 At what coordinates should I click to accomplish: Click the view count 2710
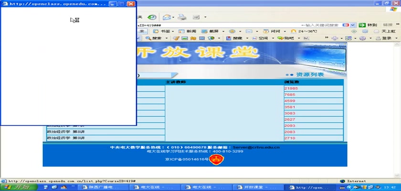pyautogui.click(x=290, y=138)
